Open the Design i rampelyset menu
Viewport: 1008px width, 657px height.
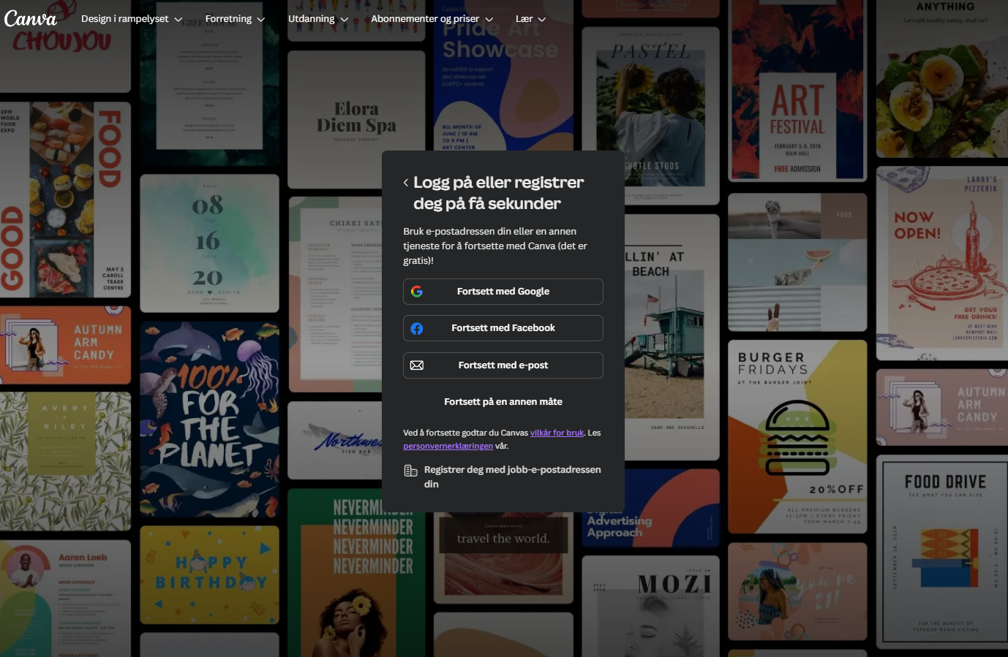coord(132,19)
